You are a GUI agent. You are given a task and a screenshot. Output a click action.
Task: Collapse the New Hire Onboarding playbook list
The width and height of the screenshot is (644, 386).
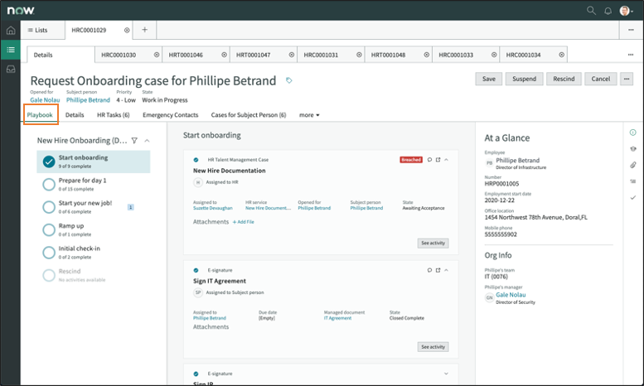coord(147,141)
